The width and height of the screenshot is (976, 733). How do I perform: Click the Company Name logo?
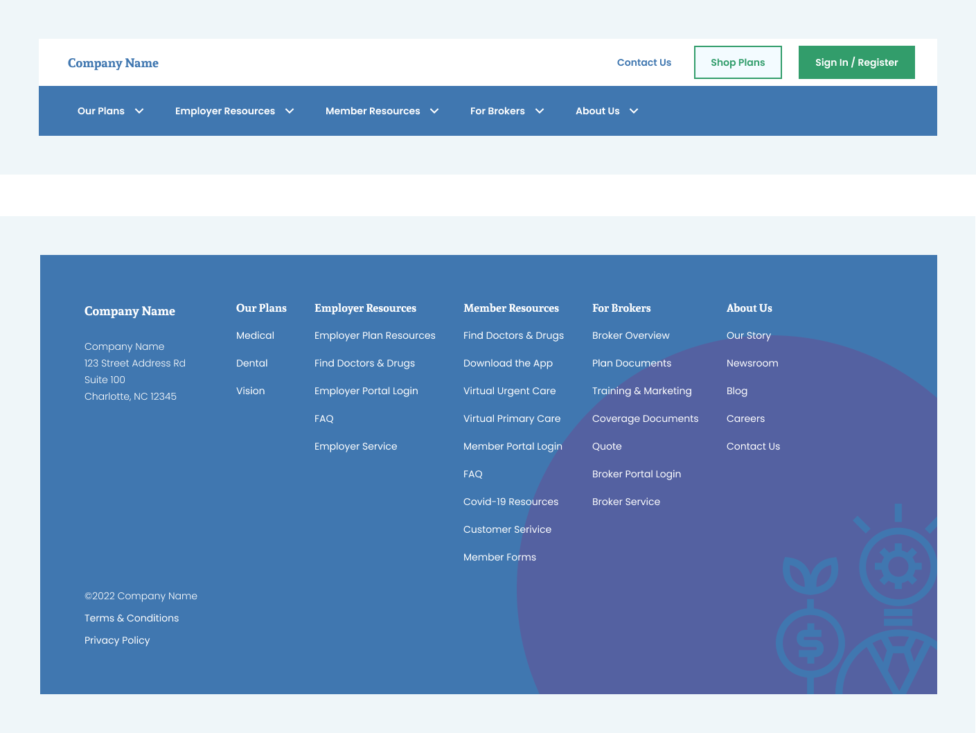tap(113, 62)
